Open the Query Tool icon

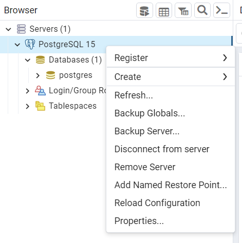click(x=144, y=10)
